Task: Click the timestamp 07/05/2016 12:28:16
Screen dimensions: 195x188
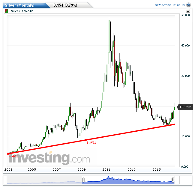Action: [x=169, y=5]
